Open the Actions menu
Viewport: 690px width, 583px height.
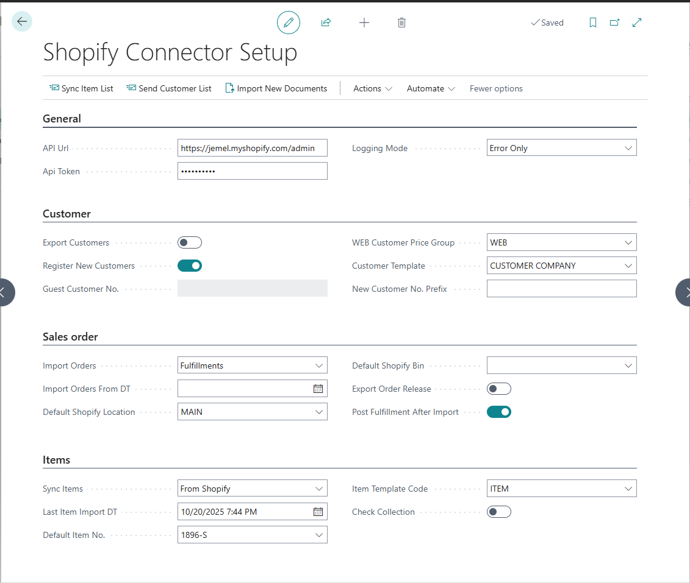pyautogui.click(x=372, y=88)
